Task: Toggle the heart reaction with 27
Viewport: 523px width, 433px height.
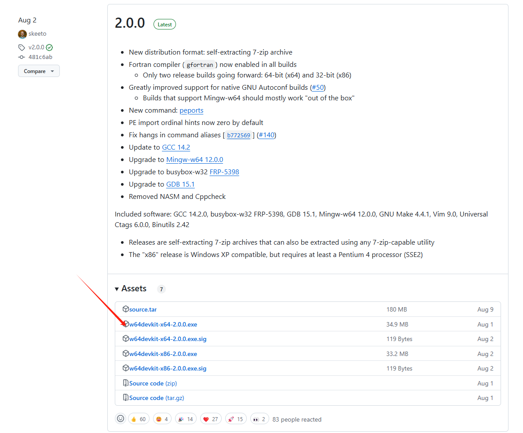Action: 211,419
